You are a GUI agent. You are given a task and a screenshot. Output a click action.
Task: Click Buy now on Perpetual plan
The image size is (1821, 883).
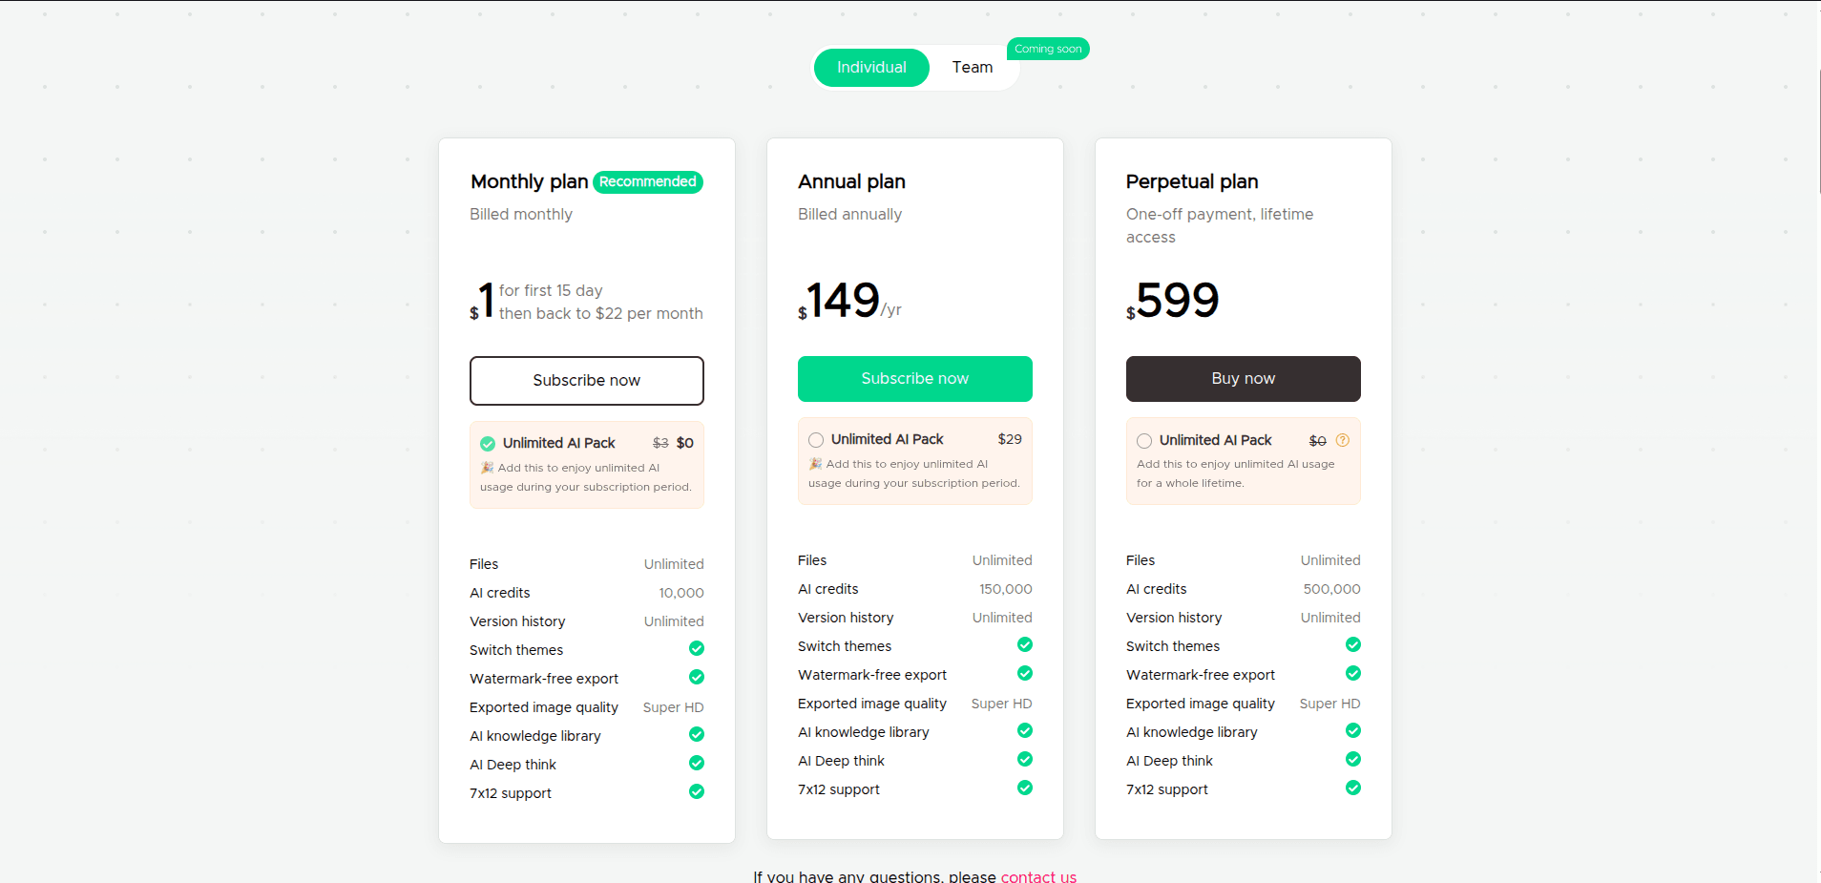(x=1244, y=379)
